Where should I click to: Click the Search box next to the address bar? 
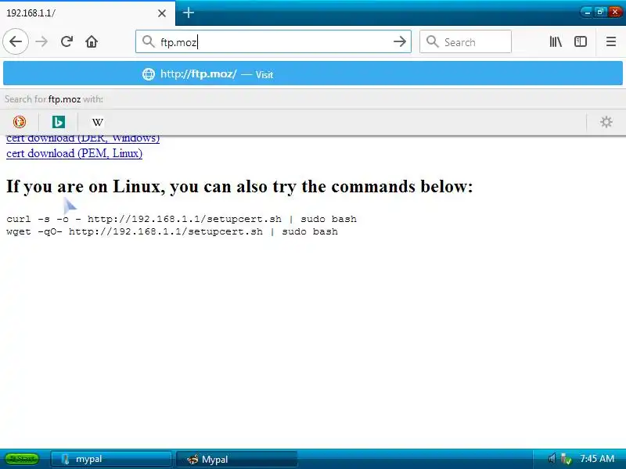[x=465, y=41]
